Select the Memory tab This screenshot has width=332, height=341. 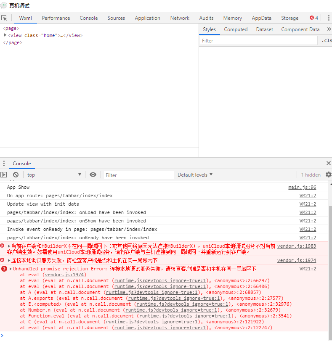click(233, 18)
